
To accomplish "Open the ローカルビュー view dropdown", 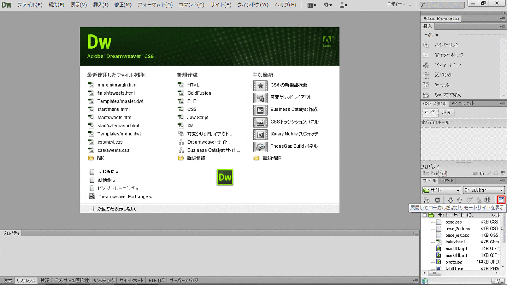I will point(484,190).
